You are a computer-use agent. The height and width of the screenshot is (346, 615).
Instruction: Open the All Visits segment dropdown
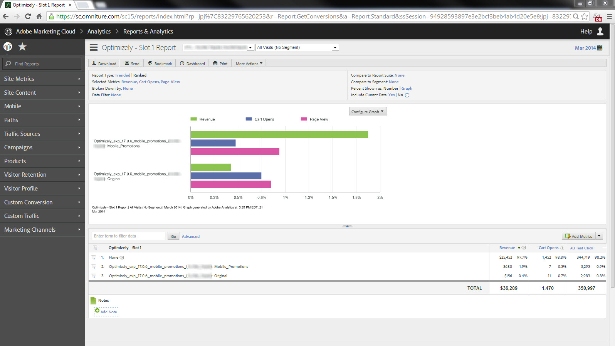[297, 47]
